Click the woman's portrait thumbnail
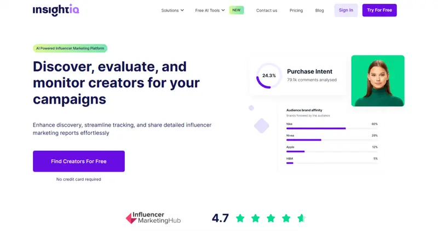 pos(378,80)
